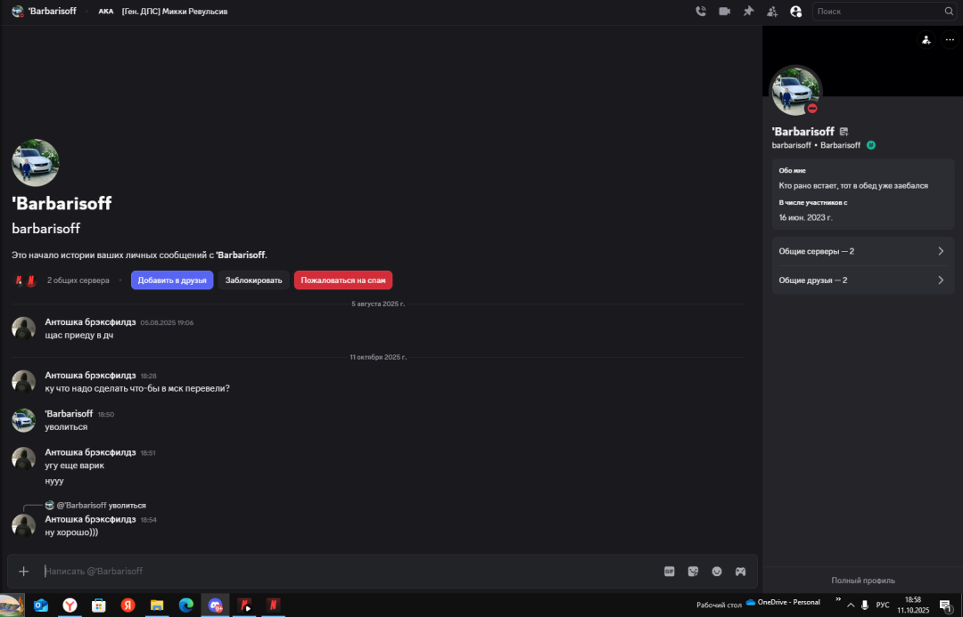This screenshot has height=617, width=963.
Task: Click the Заблокировать button
Action: tap(253, 280)
